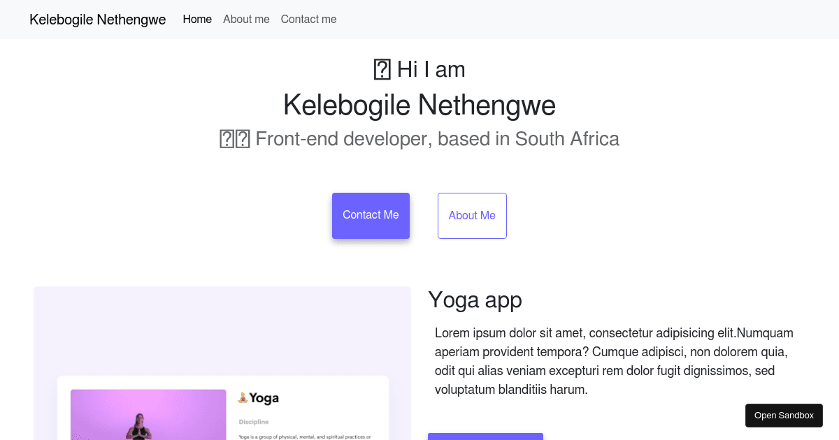Open the Contact me nav link
The image size is (839, 440).
308,20
